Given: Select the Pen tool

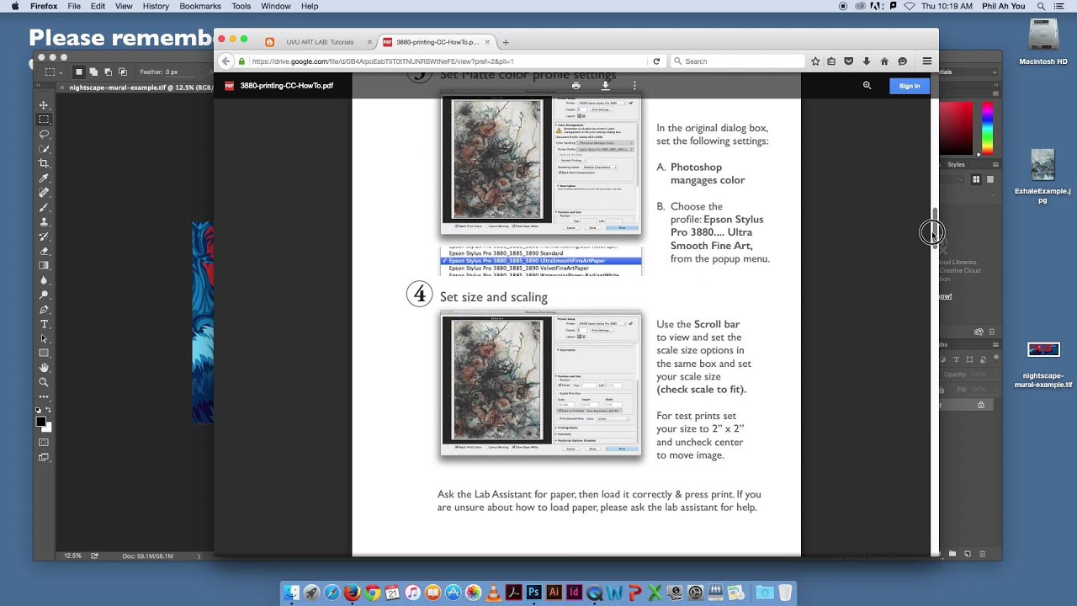Looking at the screenshot, I should [x=44, y=310].
